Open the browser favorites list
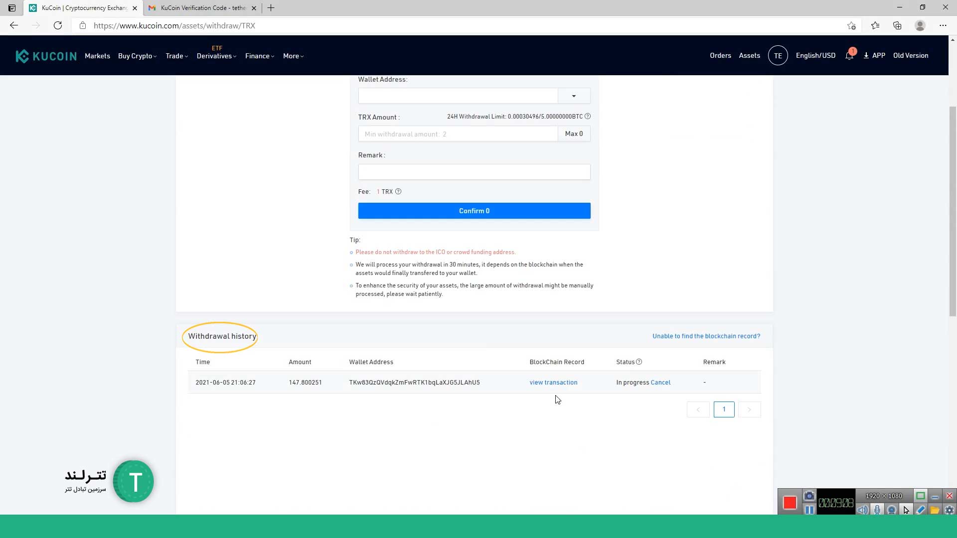 pos(875,25)
